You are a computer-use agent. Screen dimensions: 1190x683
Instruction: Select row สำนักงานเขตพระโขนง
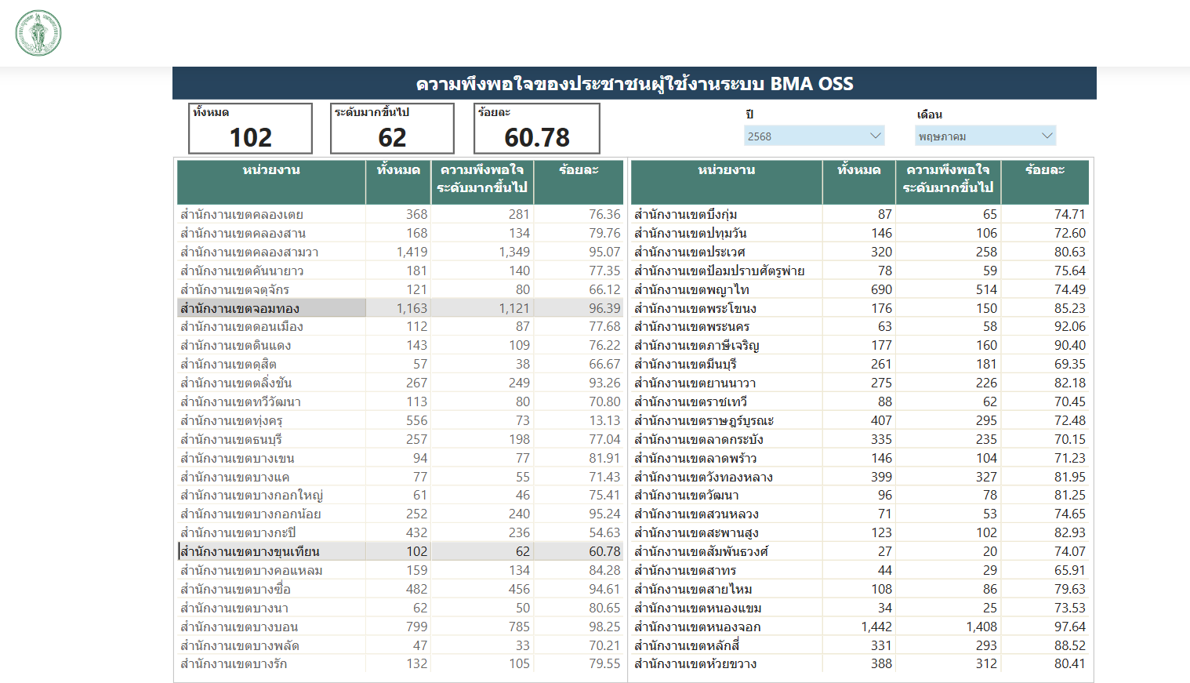[860, 308]
